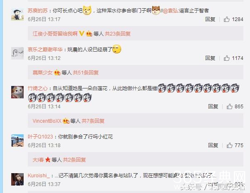Open Kuroishi_ username link
Image resolution: width=250 pixels, height=193 pixels.
pyautogui.click(x=39, y=176)
